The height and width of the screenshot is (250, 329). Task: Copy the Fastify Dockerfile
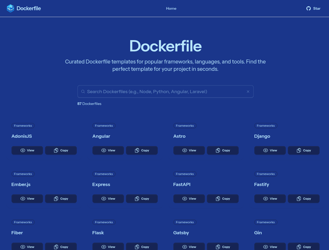click(304, 199)
